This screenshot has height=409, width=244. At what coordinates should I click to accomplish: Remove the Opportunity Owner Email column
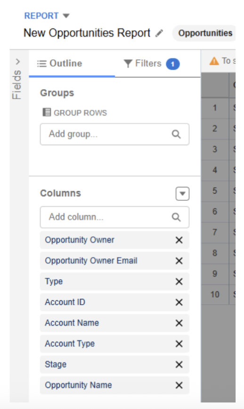click(x=179, y=261)
